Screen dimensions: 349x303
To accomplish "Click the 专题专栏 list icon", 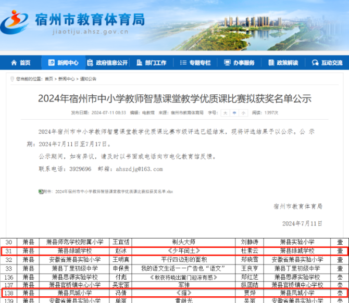I will [x=183, y=63].
